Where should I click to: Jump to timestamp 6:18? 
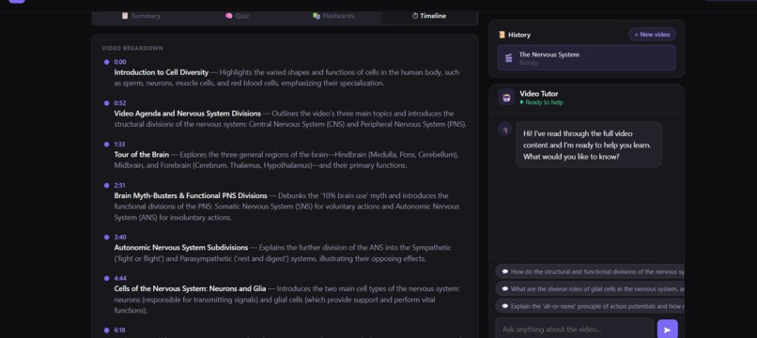click(x=119, y=330)
